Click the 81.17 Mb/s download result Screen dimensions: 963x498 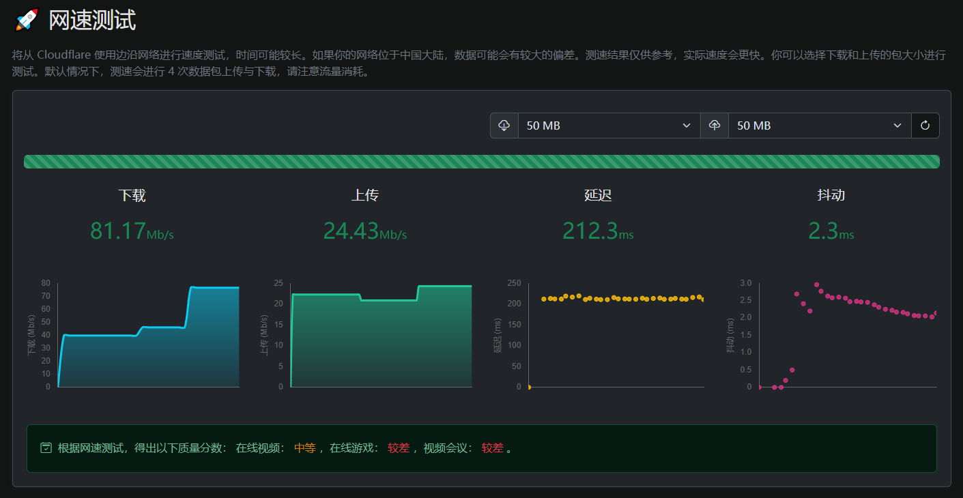(x=132, y=231)
